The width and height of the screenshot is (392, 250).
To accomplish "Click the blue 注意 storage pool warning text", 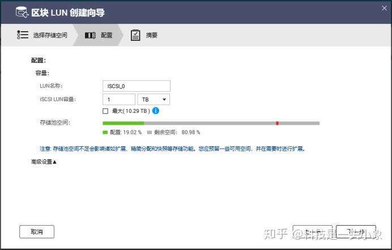I will pyautogui.click(x=173, y=149).
